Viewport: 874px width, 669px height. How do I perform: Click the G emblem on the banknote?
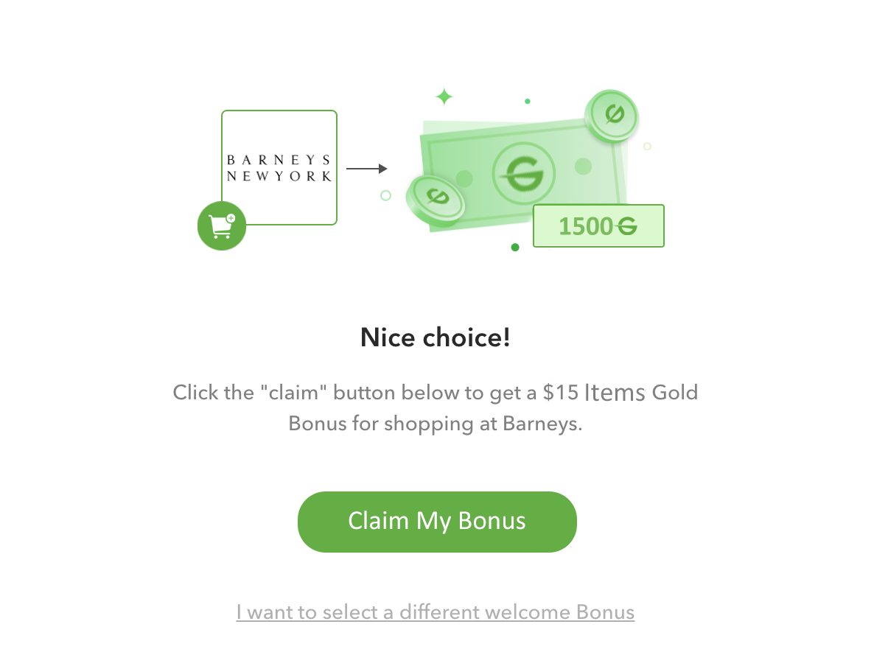524,174
